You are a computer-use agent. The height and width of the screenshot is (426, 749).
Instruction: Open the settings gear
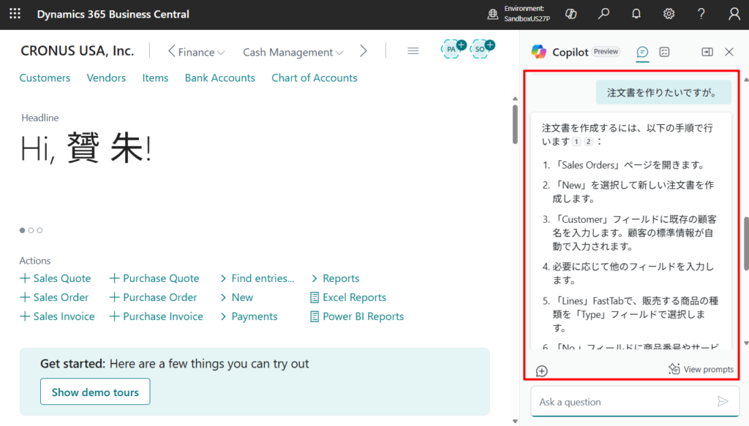tap(669, 14)
